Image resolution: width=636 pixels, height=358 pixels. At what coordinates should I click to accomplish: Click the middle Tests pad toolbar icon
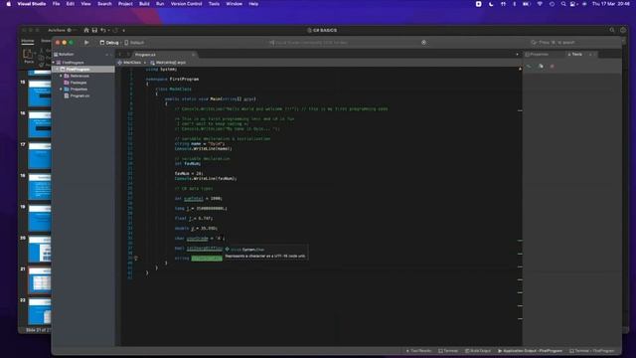[x=541, y=67]
